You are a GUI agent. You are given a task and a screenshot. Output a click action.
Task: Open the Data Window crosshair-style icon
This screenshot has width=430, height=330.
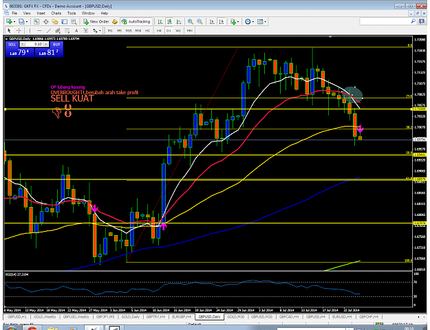pos(45,21)
